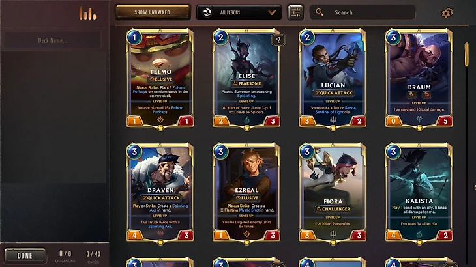This screenshot has height=267, width=476.
Task: Click the card list scrollbar handle
Action: tap(467, 55)
